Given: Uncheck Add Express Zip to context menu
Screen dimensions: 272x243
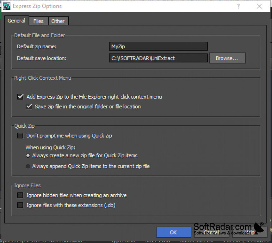Looking at the screenshot, I should tap(20, 97).
